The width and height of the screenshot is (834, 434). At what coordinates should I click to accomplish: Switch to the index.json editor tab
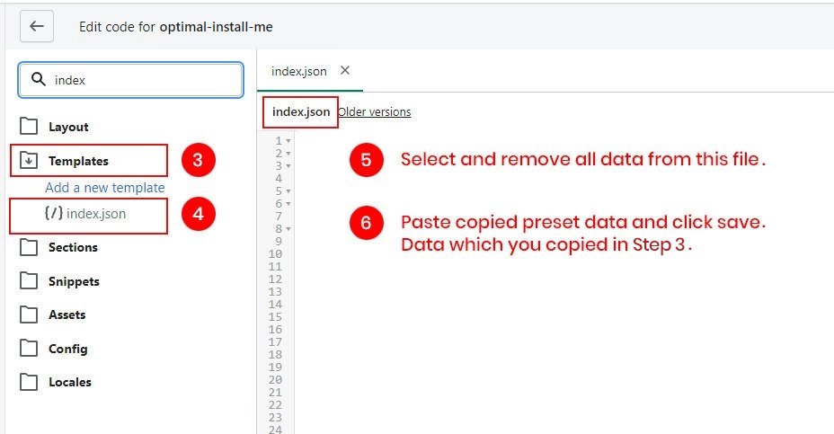point(298,71)
